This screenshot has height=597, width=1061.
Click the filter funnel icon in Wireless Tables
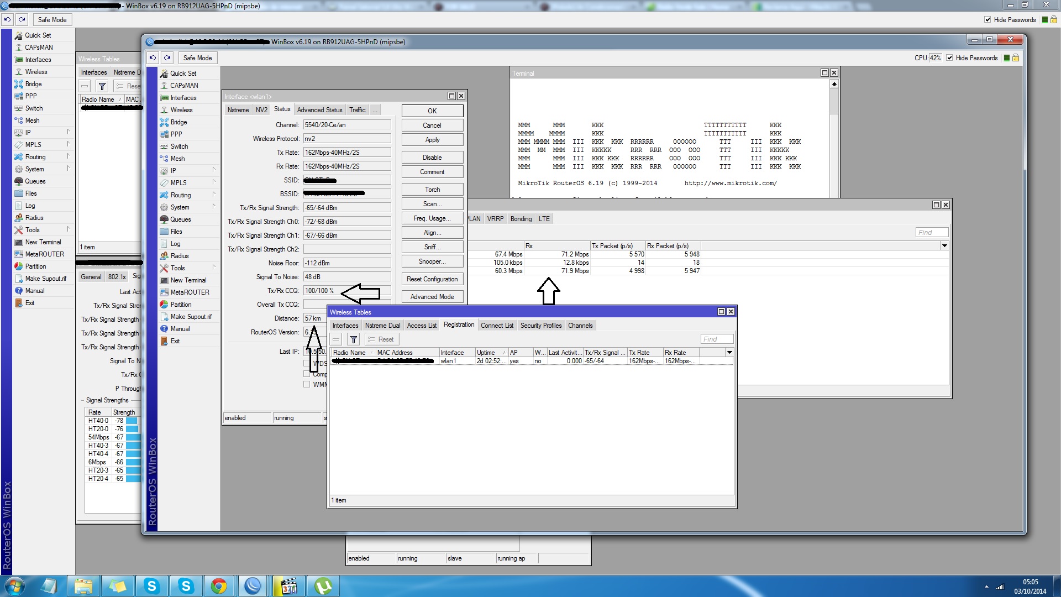pos(354,339)
